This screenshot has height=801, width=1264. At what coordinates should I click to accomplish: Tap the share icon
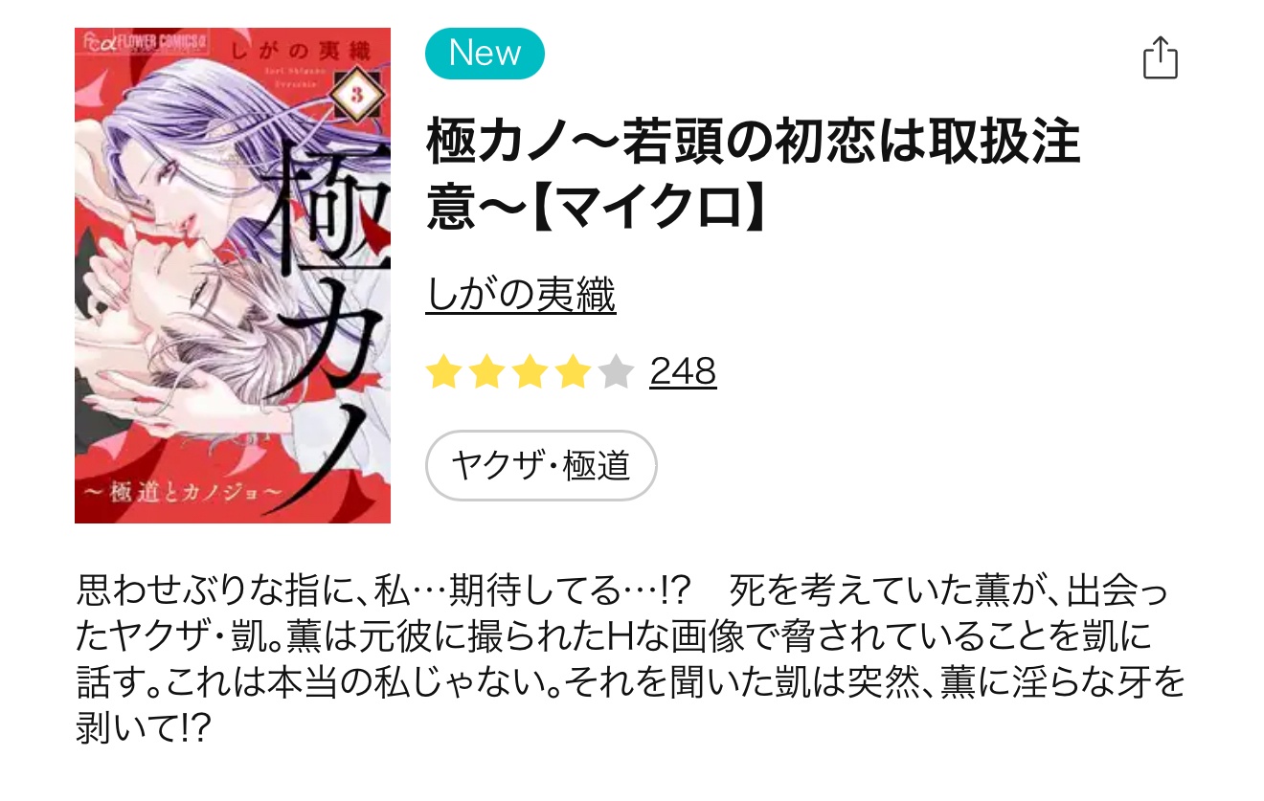1160,57
